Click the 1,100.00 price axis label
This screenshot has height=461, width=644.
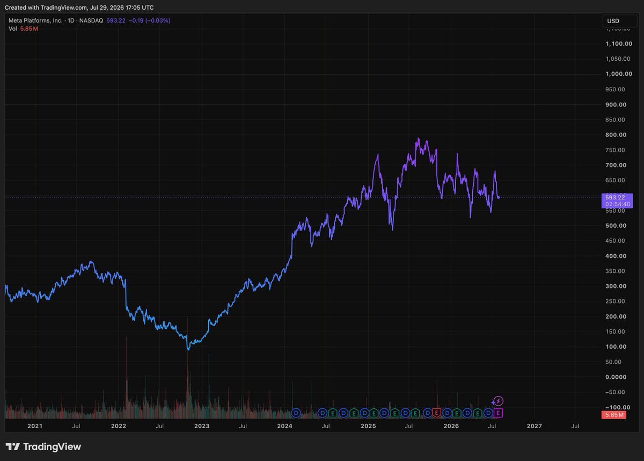pos(619,44)
